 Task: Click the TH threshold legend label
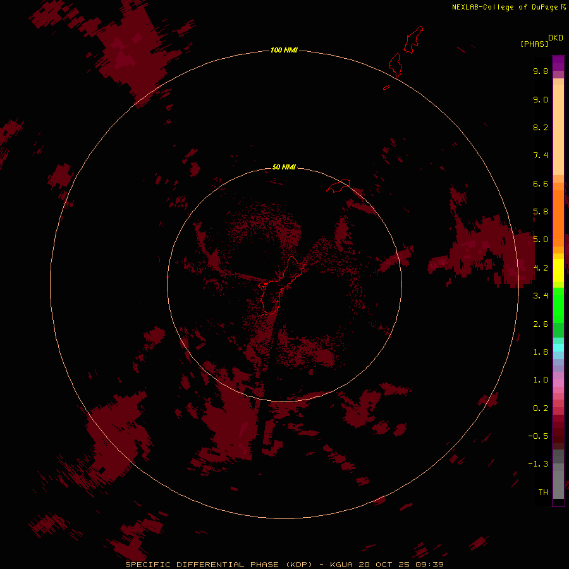click(543, 493)
